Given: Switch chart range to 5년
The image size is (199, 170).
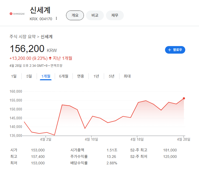Looking at the screenshot, I should (112, 76).
